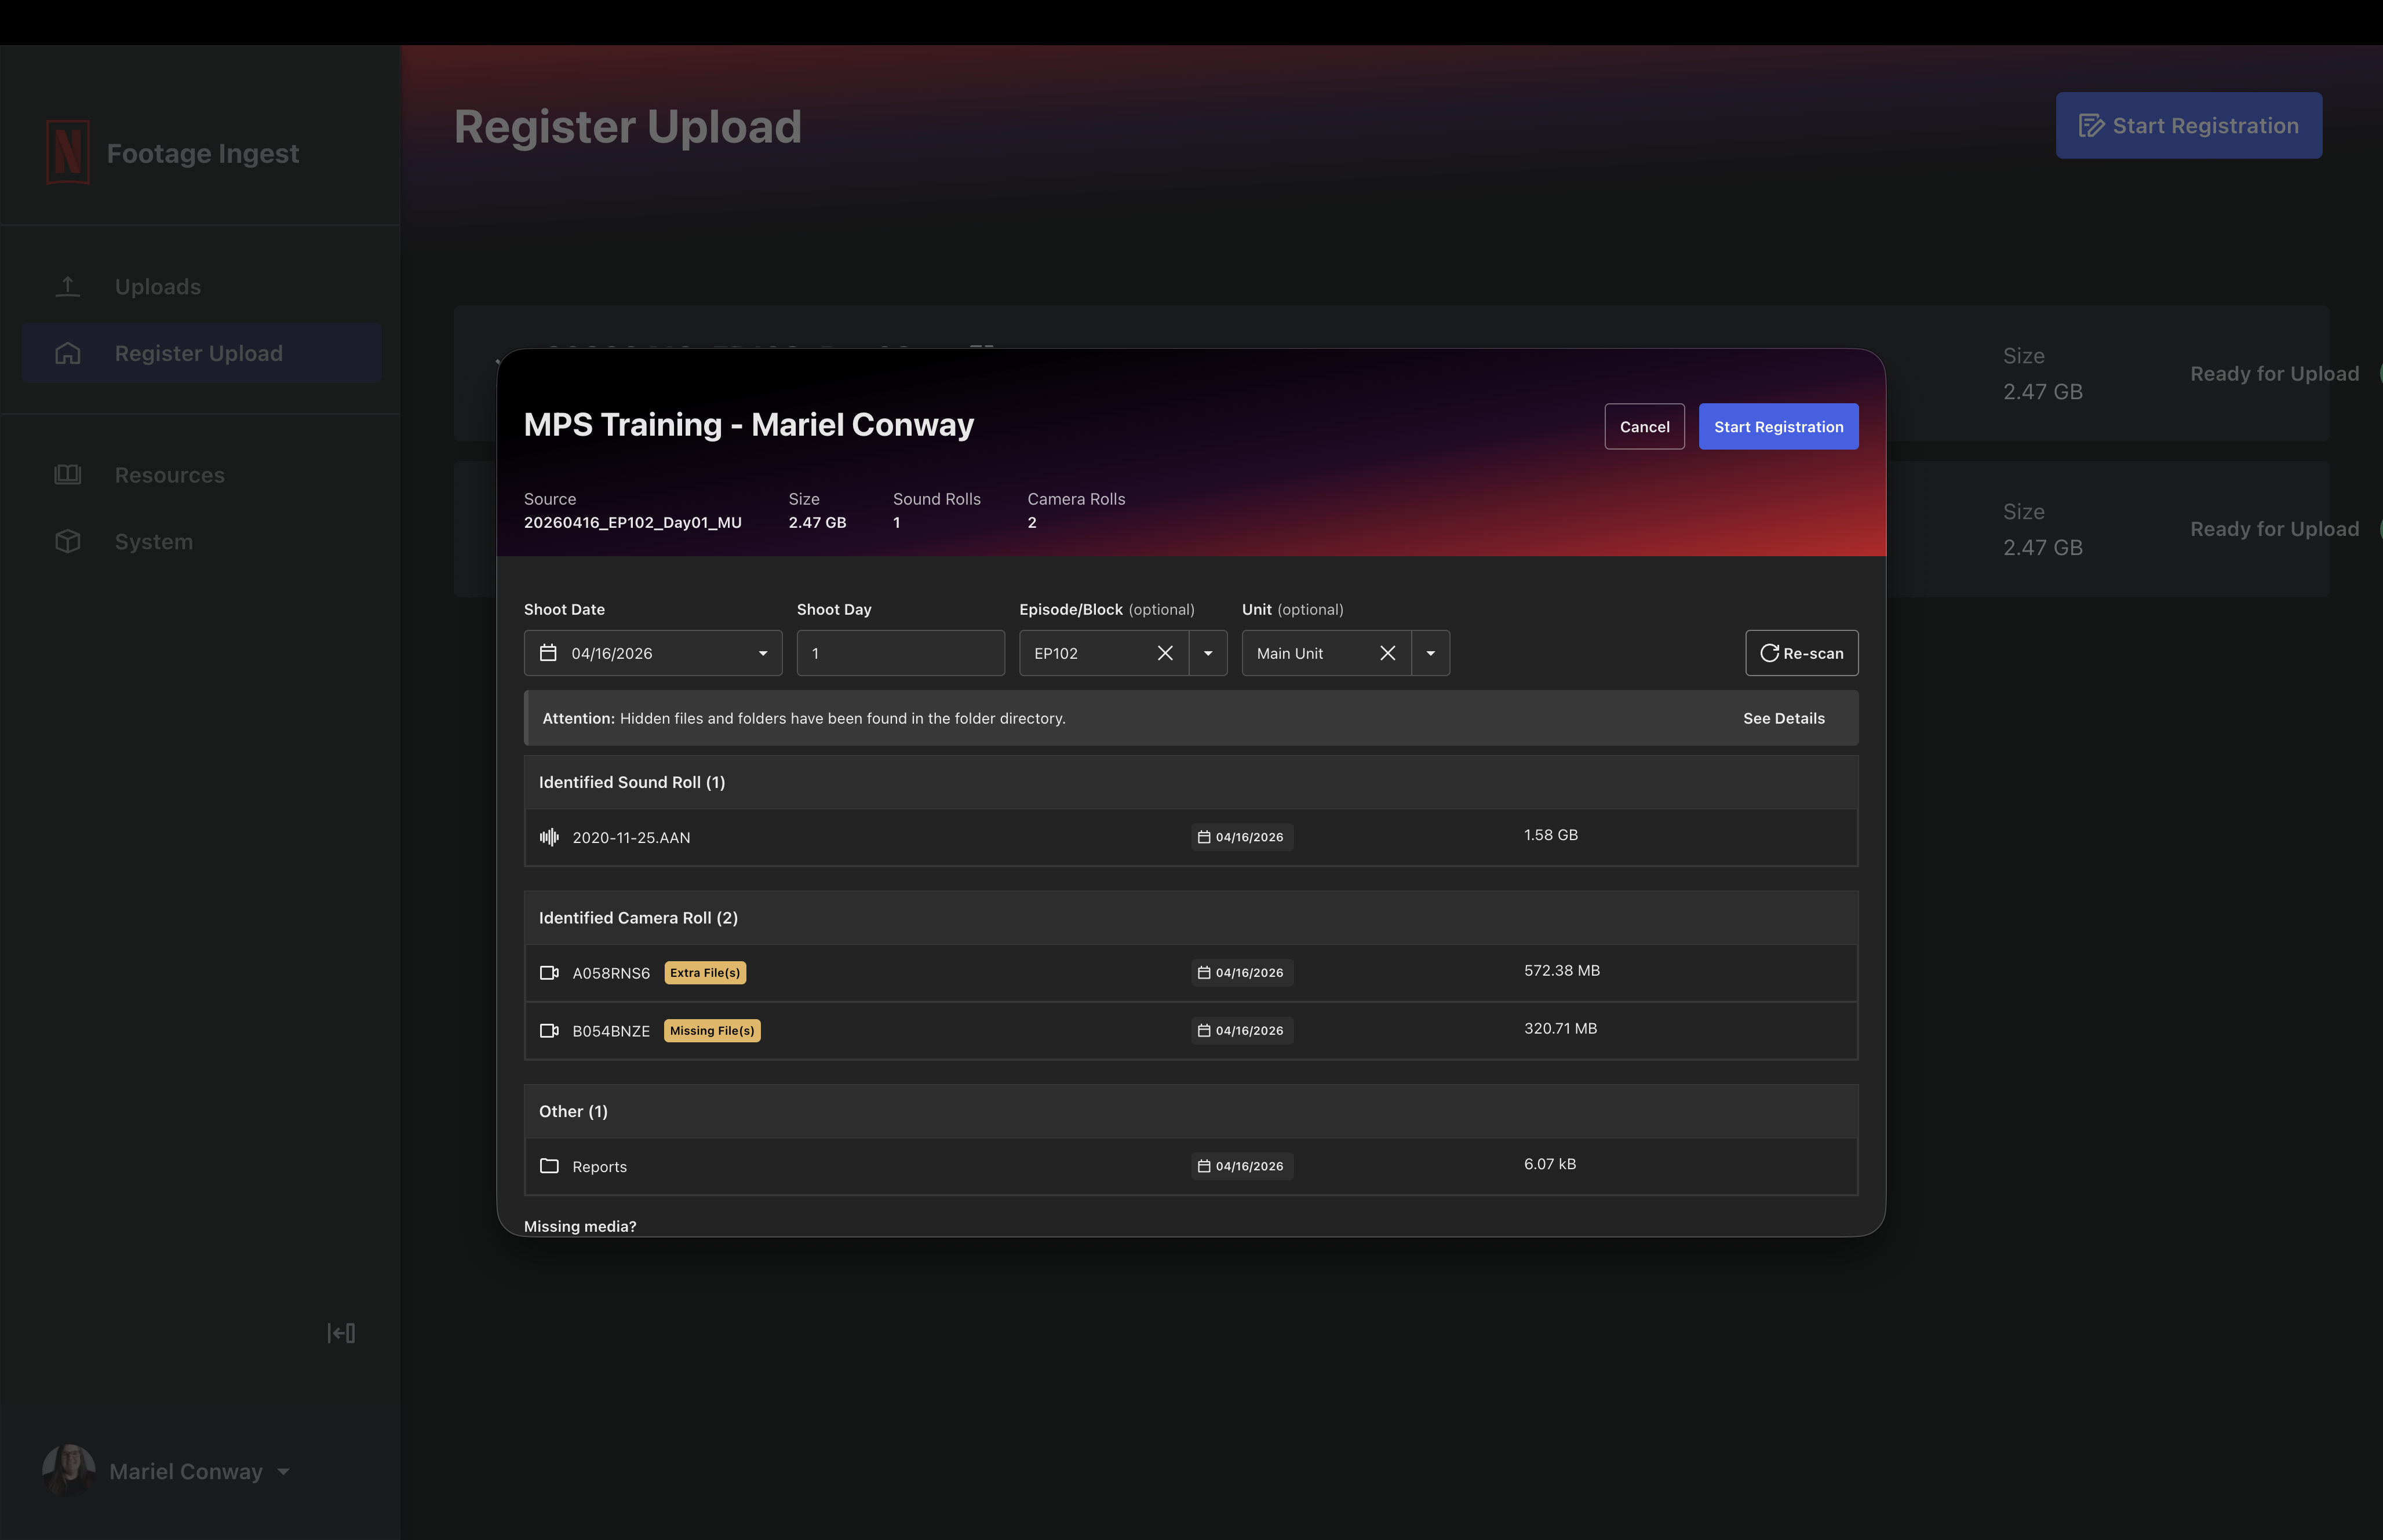This screenshot has height=1540, width=2383.
Task: Open Resources in the sidebar
Action: click(x=200, y=475)
